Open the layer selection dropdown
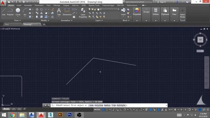 (118, 10)
